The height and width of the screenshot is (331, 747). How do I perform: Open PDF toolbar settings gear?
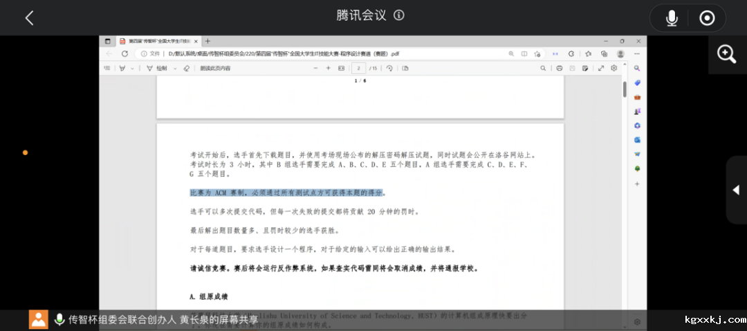pyautogui.click(x=614, y=68)
